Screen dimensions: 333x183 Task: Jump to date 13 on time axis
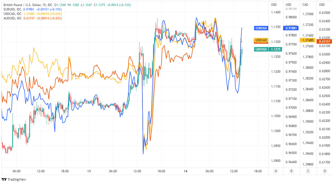pos(89,171)
